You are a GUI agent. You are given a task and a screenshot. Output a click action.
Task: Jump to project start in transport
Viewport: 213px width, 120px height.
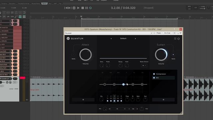[x=66, y=8]
